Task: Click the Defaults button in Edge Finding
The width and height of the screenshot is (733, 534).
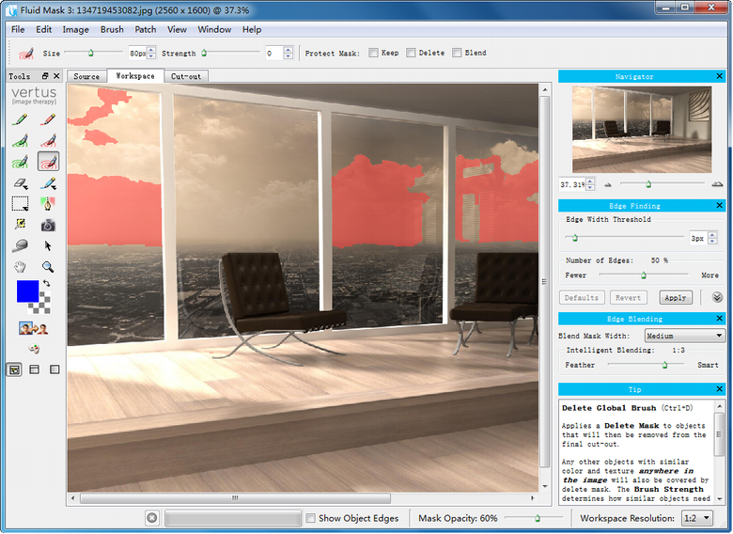Action: [582, 298]
